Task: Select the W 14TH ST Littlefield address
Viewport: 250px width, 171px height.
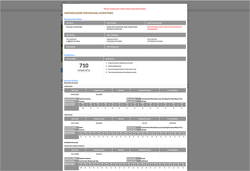Action: coord(114,40)
